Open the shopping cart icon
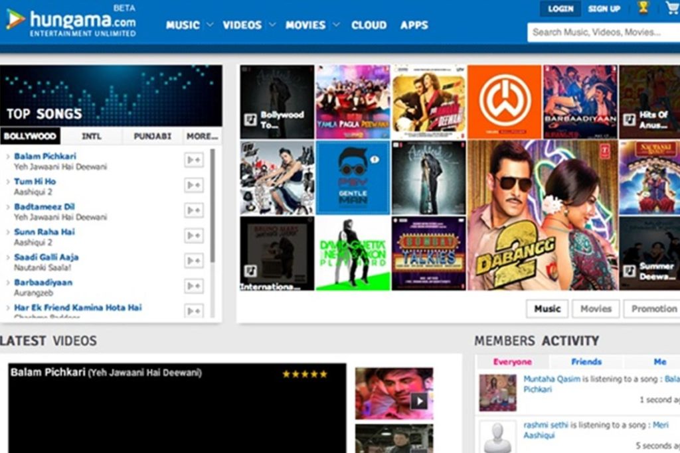This screenshot has width=680, height=453. tap(673, 7)
